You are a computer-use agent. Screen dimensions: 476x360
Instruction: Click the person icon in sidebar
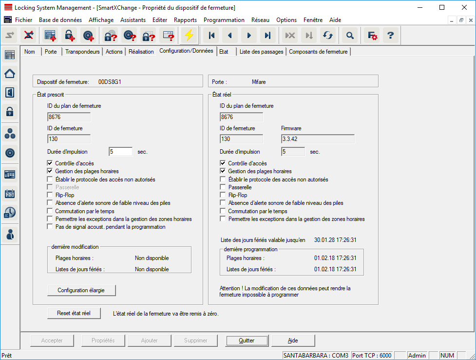tap(10, 234)
